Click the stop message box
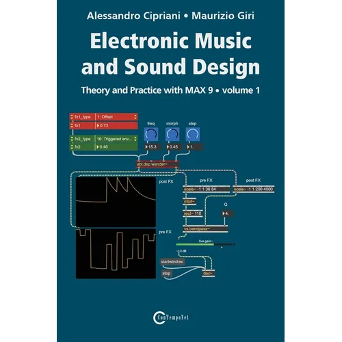 coord(166,274)
